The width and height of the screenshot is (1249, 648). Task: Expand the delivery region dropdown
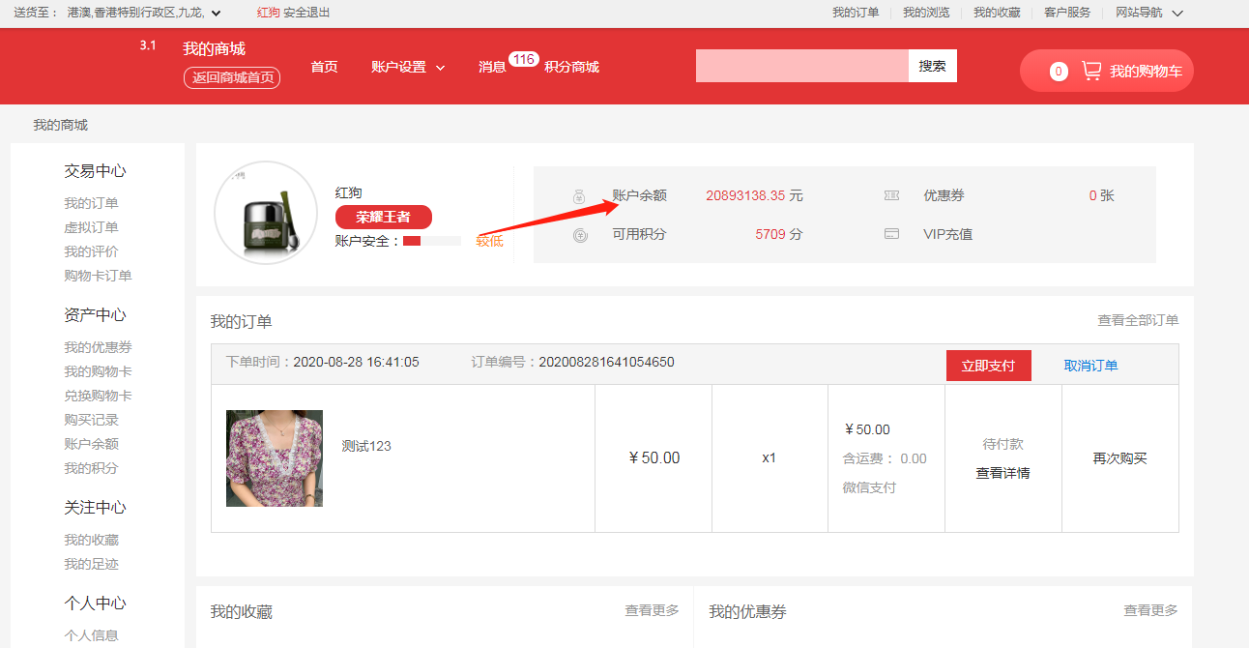216,14
